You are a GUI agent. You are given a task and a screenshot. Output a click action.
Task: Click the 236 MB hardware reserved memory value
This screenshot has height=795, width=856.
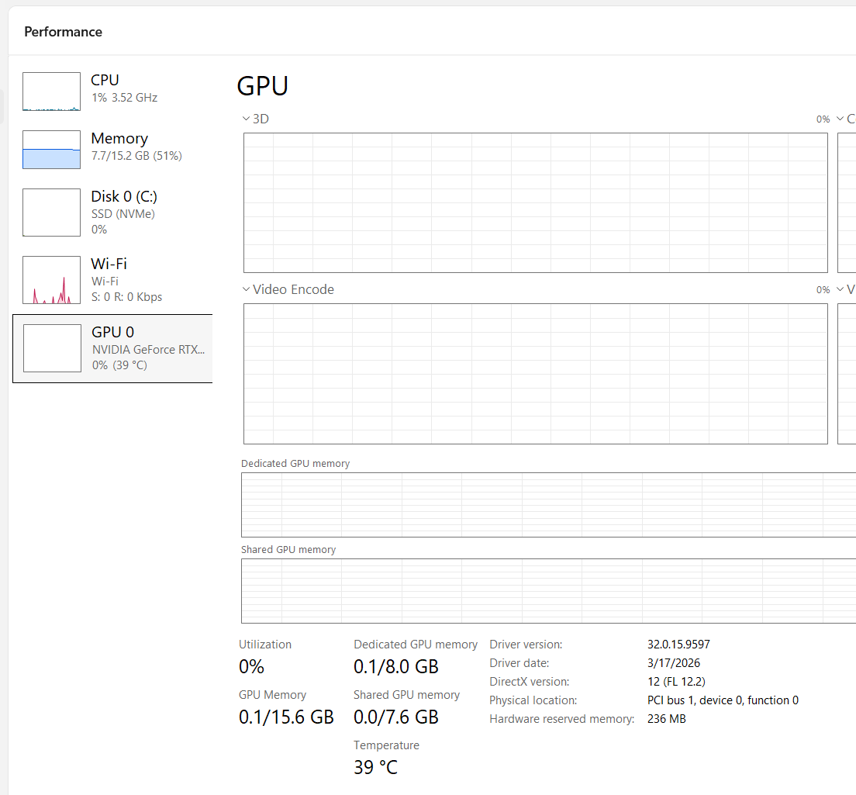pyautogui.click(x=666, y=719)
